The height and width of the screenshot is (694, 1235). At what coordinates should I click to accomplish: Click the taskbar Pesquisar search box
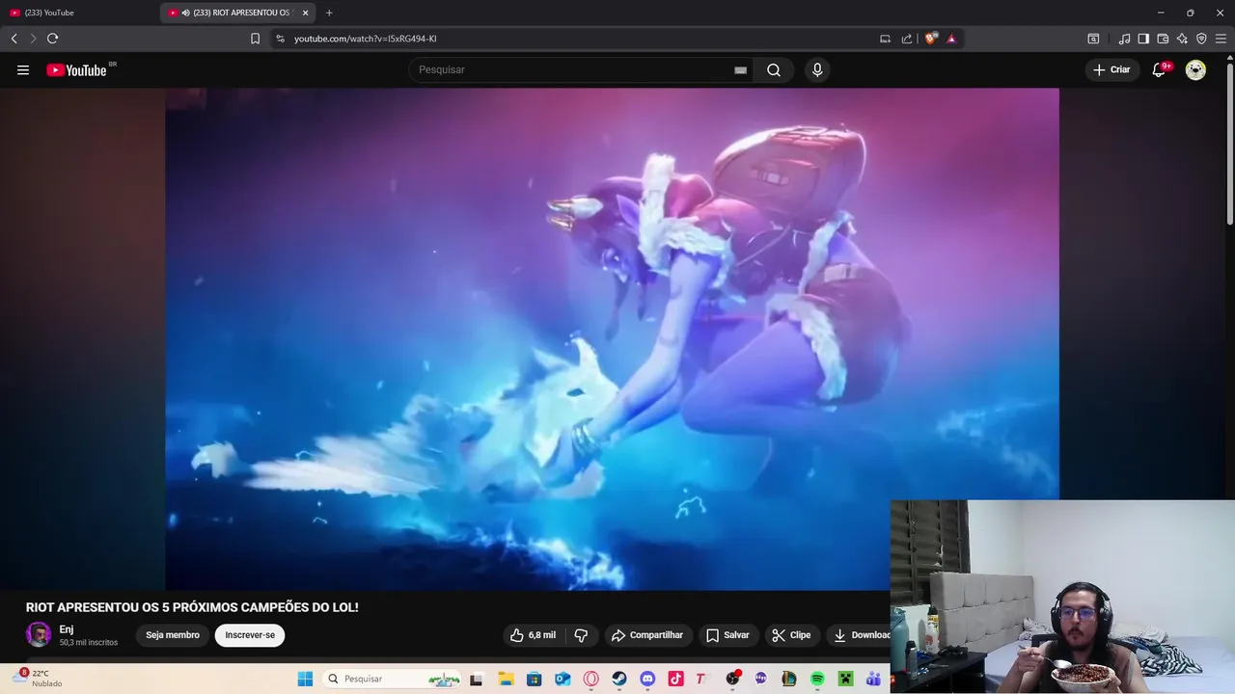point(391,679)
